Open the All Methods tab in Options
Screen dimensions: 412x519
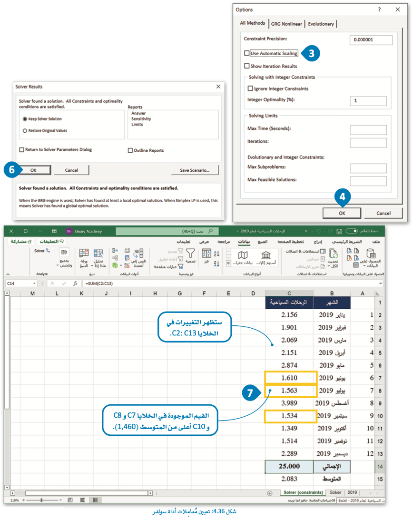(253, 23)
